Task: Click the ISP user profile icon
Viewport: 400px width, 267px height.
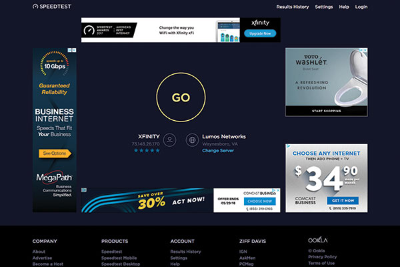Action: tap(170, 140)
